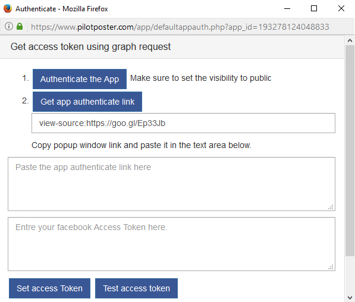Click the scrollbar up arrow
This screenshot has width=355, height=302.
click(x=350, y=40)
